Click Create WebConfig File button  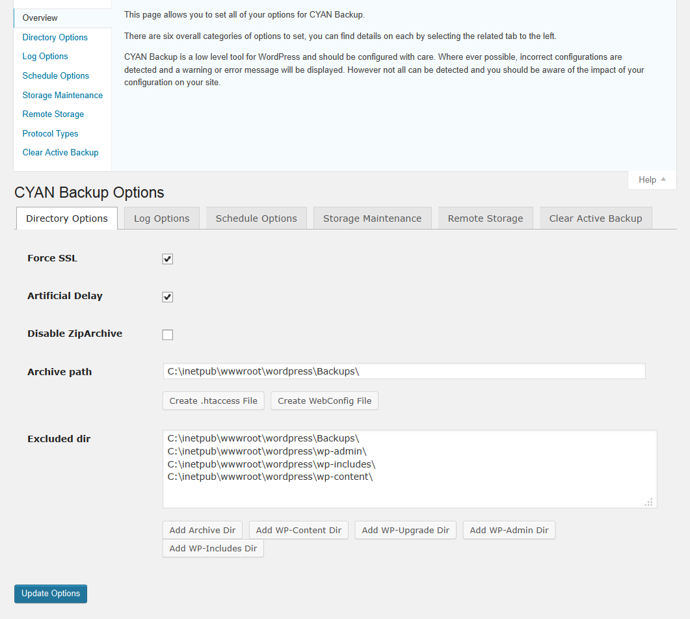coord(325,401)
